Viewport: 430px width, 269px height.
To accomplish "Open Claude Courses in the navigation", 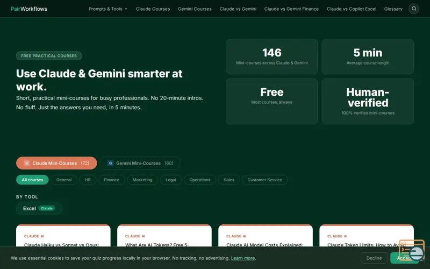I will coord(153,9).
